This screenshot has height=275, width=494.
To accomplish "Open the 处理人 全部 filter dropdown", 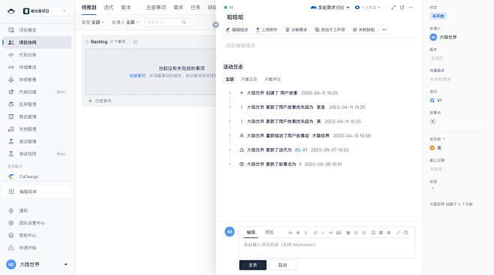I will tap(125, 23).
